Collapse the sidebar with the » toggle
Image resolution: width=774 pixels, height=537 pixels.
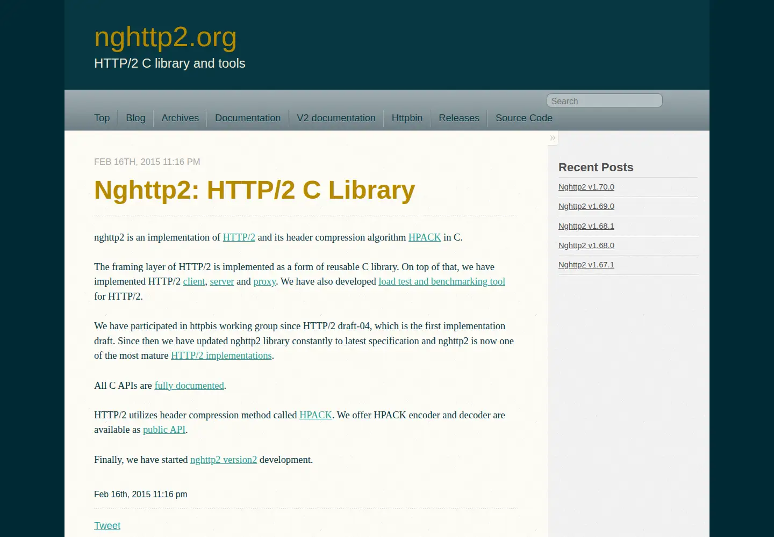point(553,138)
